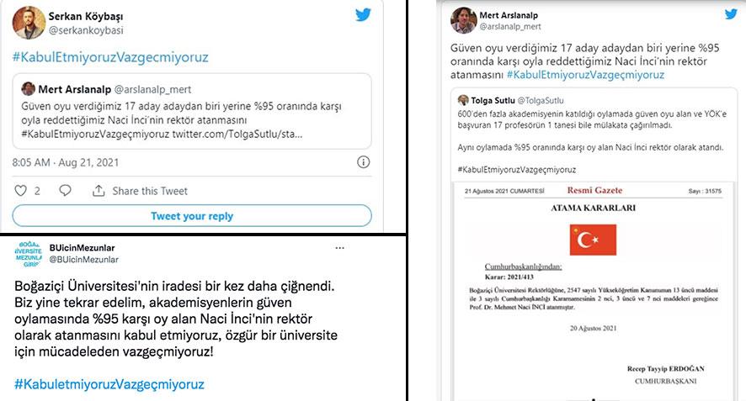Click the Share this Tweet link

click(x=150, y=191)
